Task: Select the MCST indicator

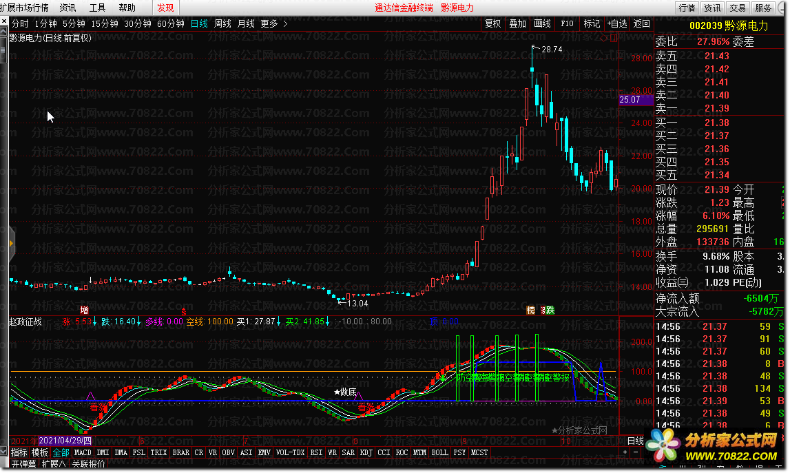Action: [x=479, y=452]
